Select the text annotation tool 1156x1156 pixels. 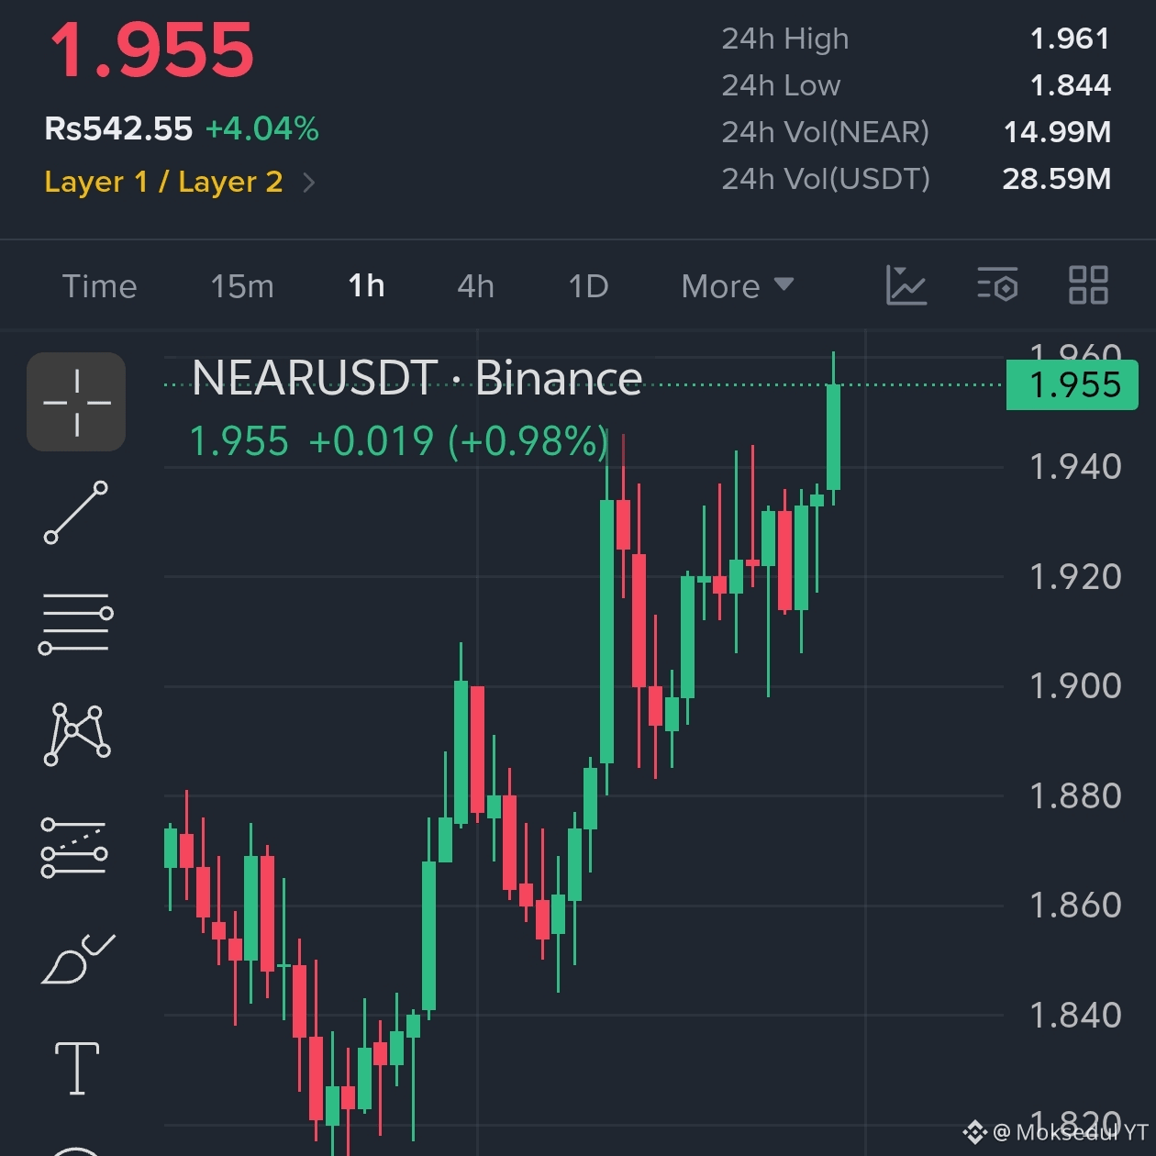point(77,1069)
